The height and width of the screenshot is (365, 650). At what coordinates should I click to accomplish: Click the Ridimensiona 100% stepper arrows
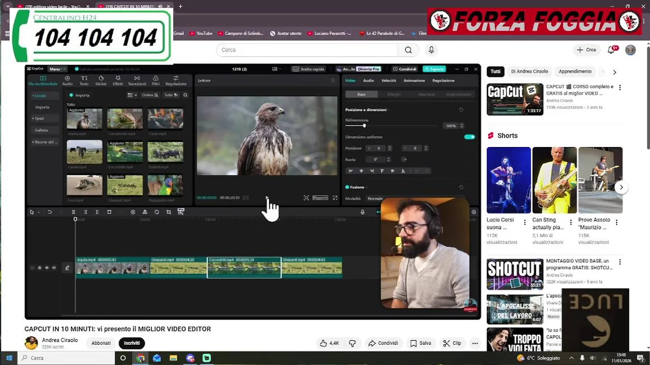461,126
